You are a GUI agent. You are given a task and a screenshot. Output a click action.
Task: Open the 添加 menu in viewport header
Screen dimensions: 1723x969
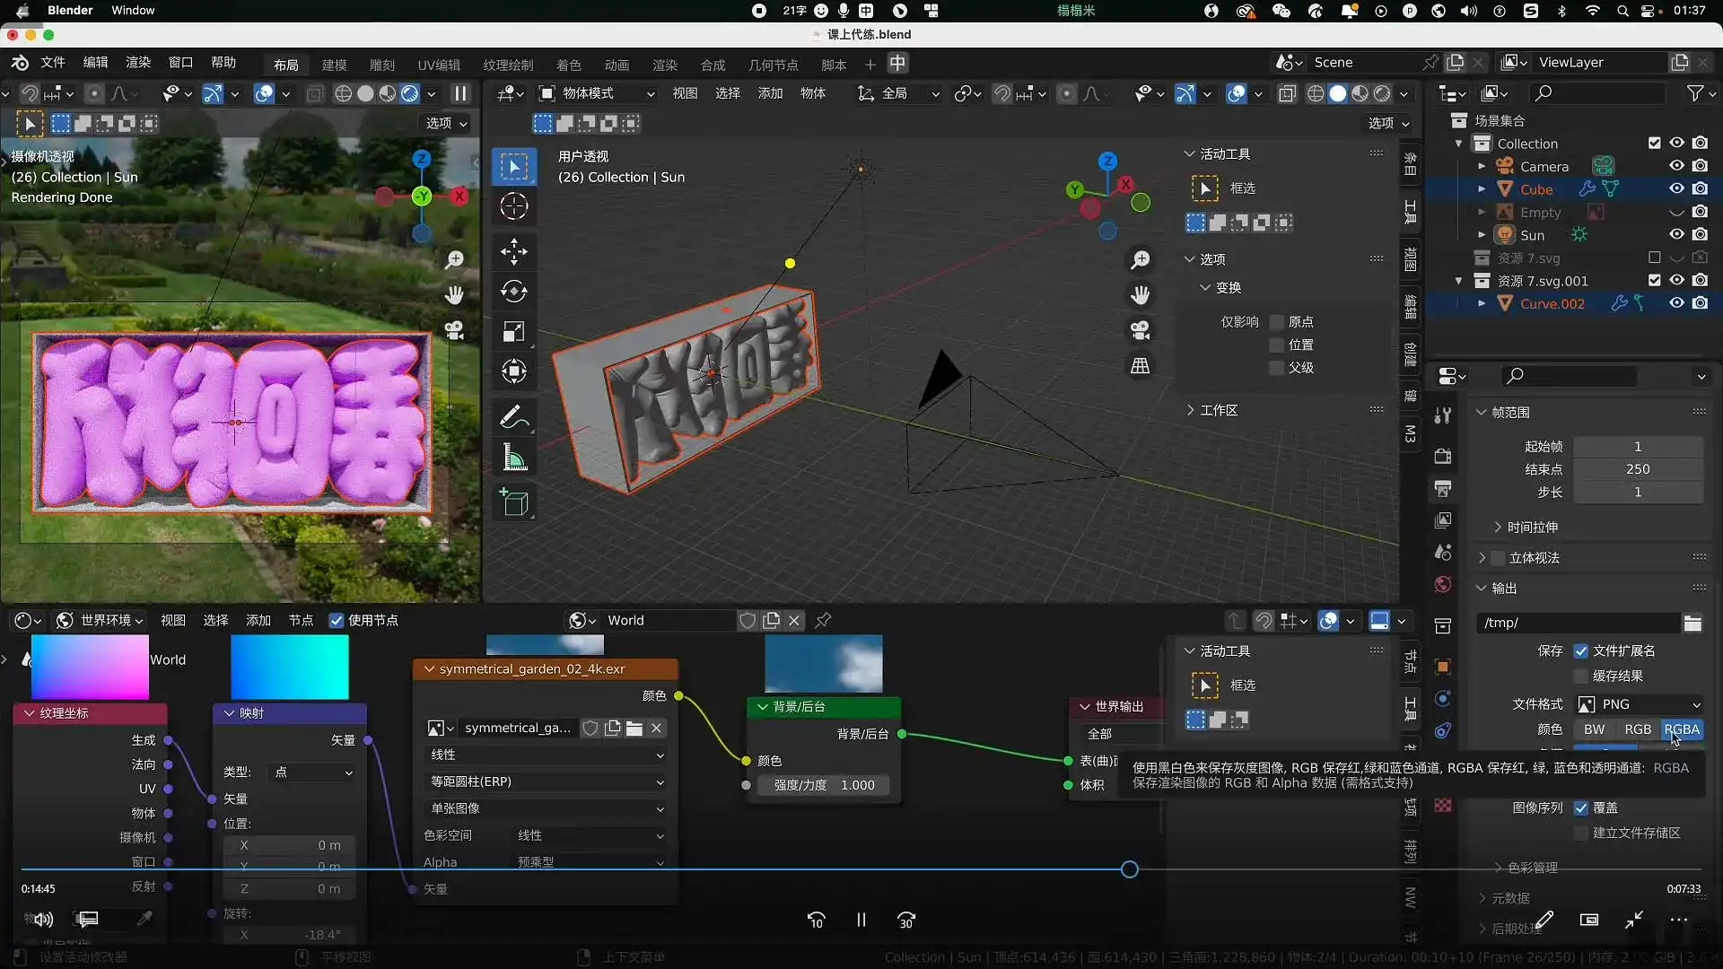click(x=770, y=93)
